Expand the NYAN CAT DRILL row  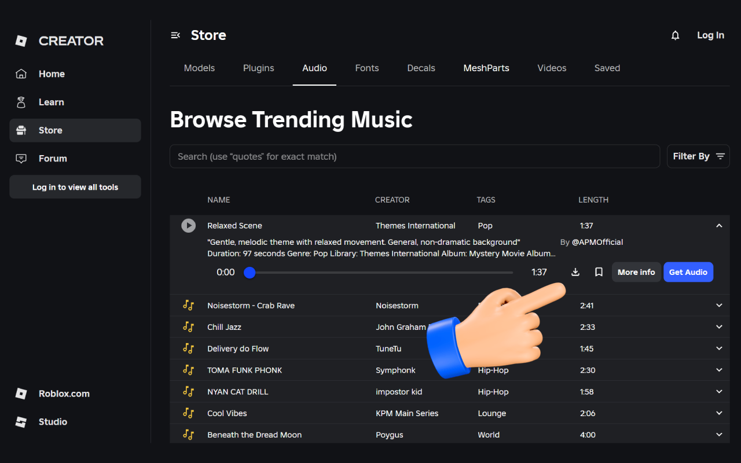(x=719, y=392)
